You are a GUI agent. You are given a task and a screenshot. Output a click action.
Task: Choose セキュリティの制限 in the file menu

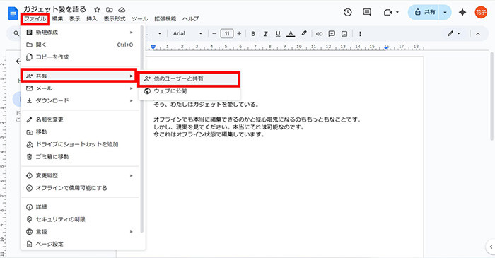(x=80, y=219)
